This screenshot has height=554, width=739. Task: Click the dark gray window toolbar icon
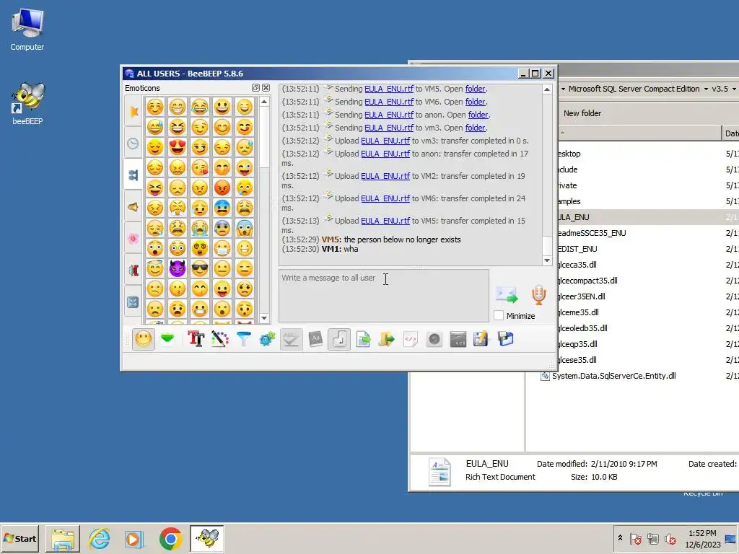458,339
